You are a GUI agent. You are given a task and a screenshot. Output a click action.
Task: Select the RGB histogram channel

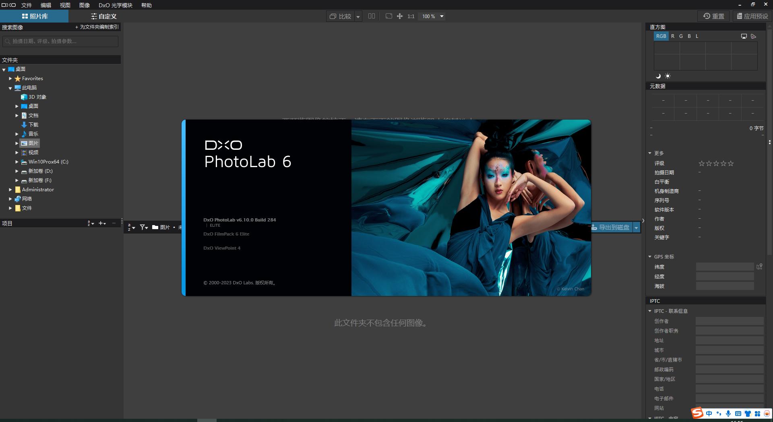[661, 36]
